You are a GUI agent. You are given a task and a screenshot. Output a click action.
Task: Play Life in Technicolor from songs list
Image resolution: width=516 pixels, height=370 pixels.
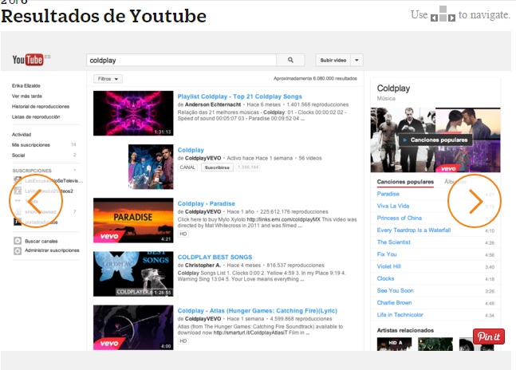click(400, 315)
